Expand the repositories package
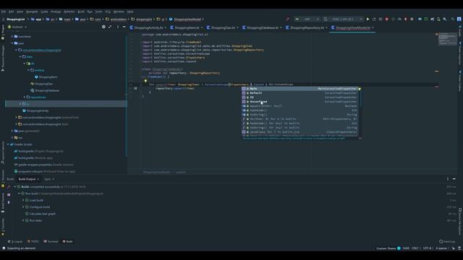This screenshot has width=463, height=260. 25,97
